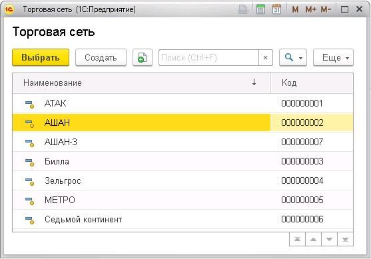Jump to last record arrow button

coord(345,239)
